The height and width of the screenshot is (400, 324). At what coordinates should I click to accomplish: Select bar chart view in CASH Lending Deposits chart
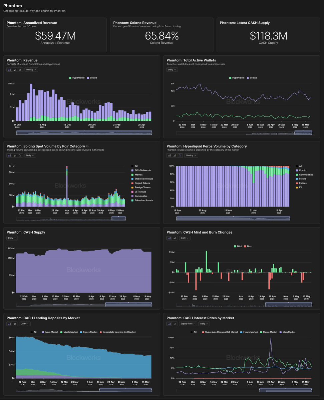tap(9, 324)
